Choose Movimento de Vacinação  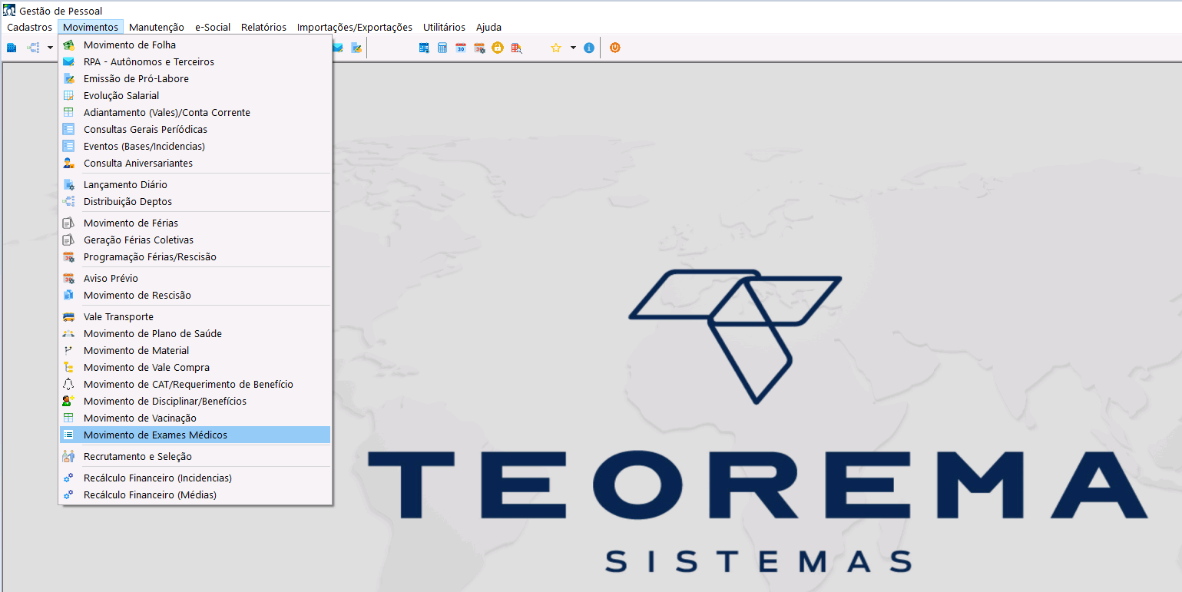[x=195, y=418]
